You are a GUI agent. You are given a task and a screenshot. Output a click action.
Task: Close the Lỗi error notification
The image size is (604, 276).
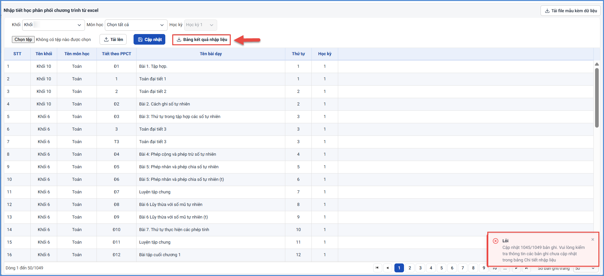[593, 240]
